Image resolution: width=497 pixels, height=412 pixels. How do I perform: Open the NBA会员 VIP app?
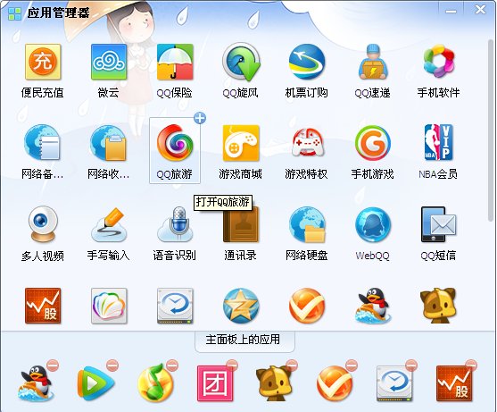(439, 142)
